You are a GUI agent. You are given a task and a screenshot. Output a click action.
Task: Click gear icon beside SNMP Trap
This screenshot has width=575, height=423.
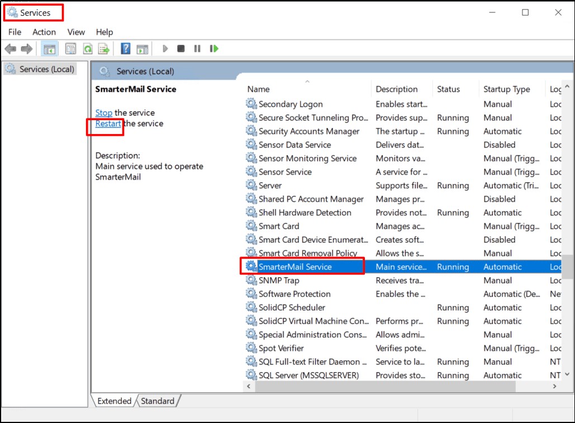[x=251, y=280]
